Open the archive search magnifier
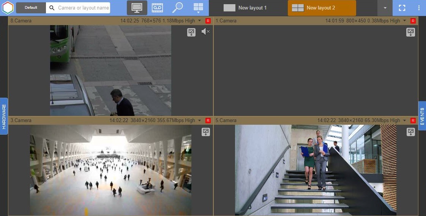 [177, 8]
